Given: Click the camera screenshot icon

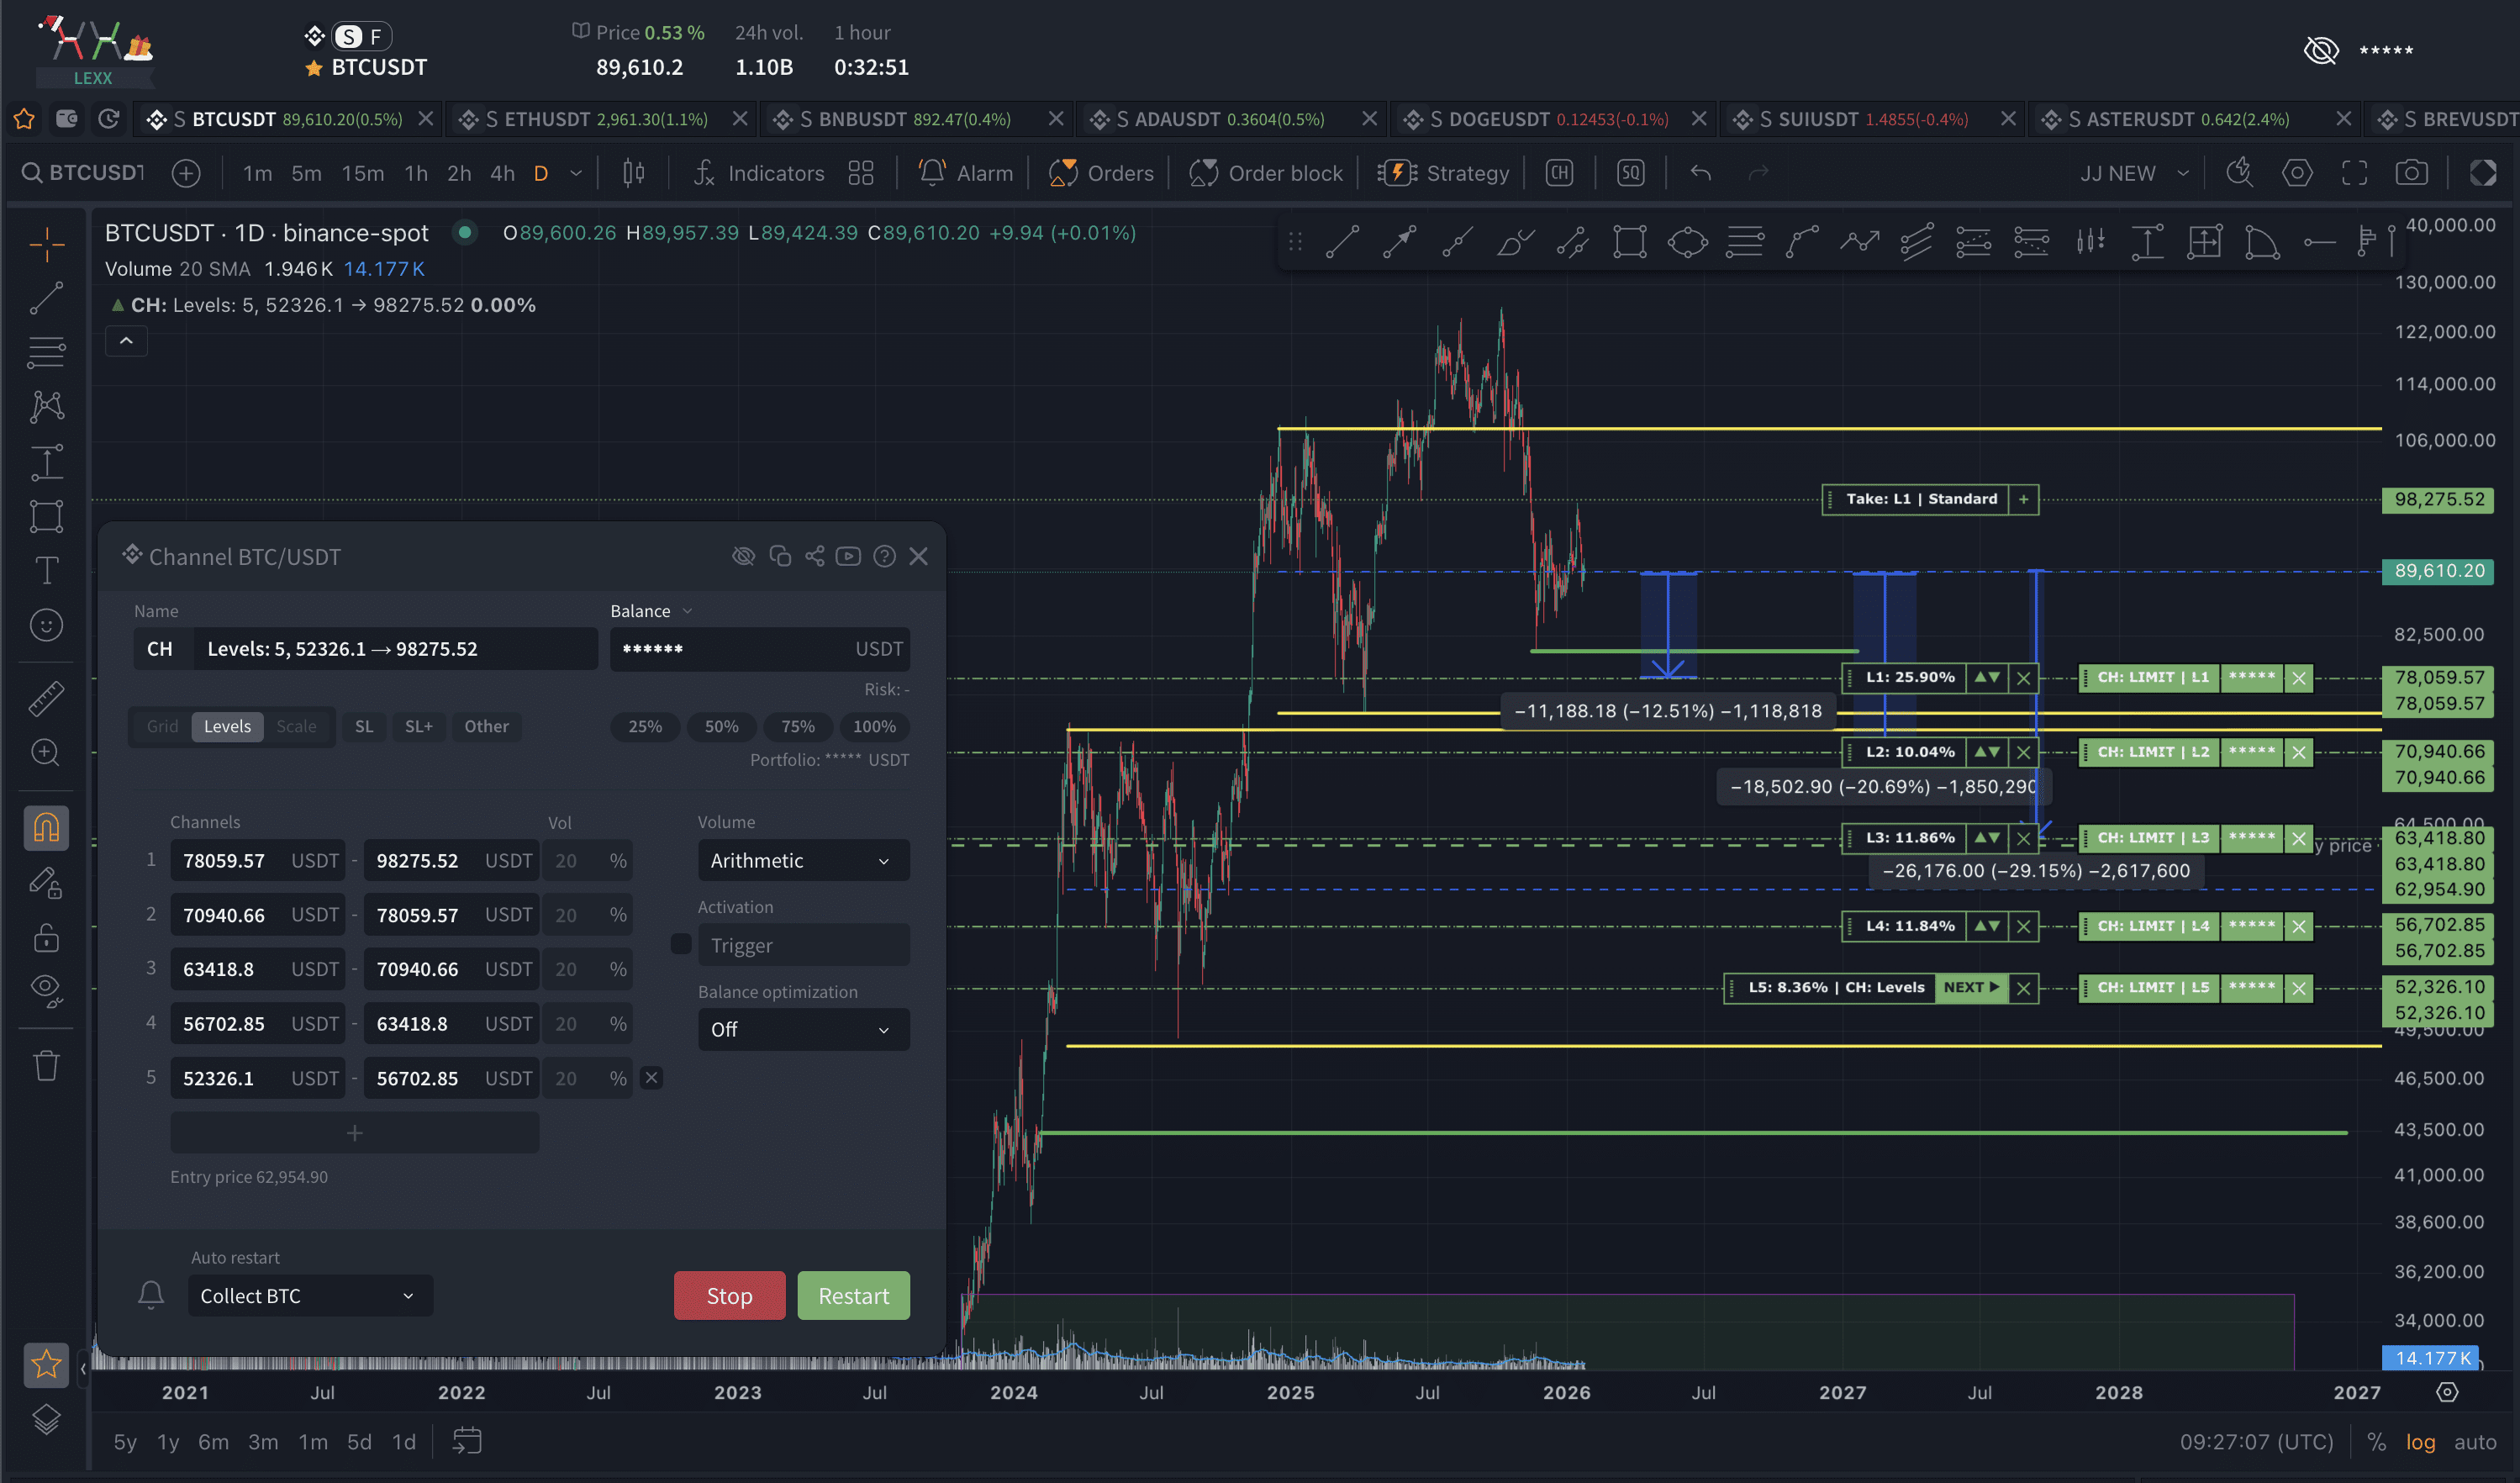Looking at the screenshot, I should (2411, 173).
